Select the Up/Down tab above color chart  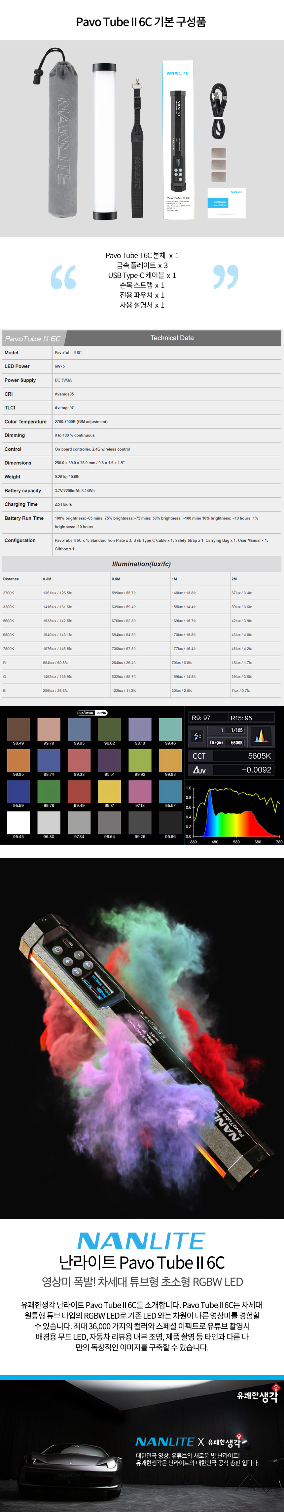pos(86,713)
